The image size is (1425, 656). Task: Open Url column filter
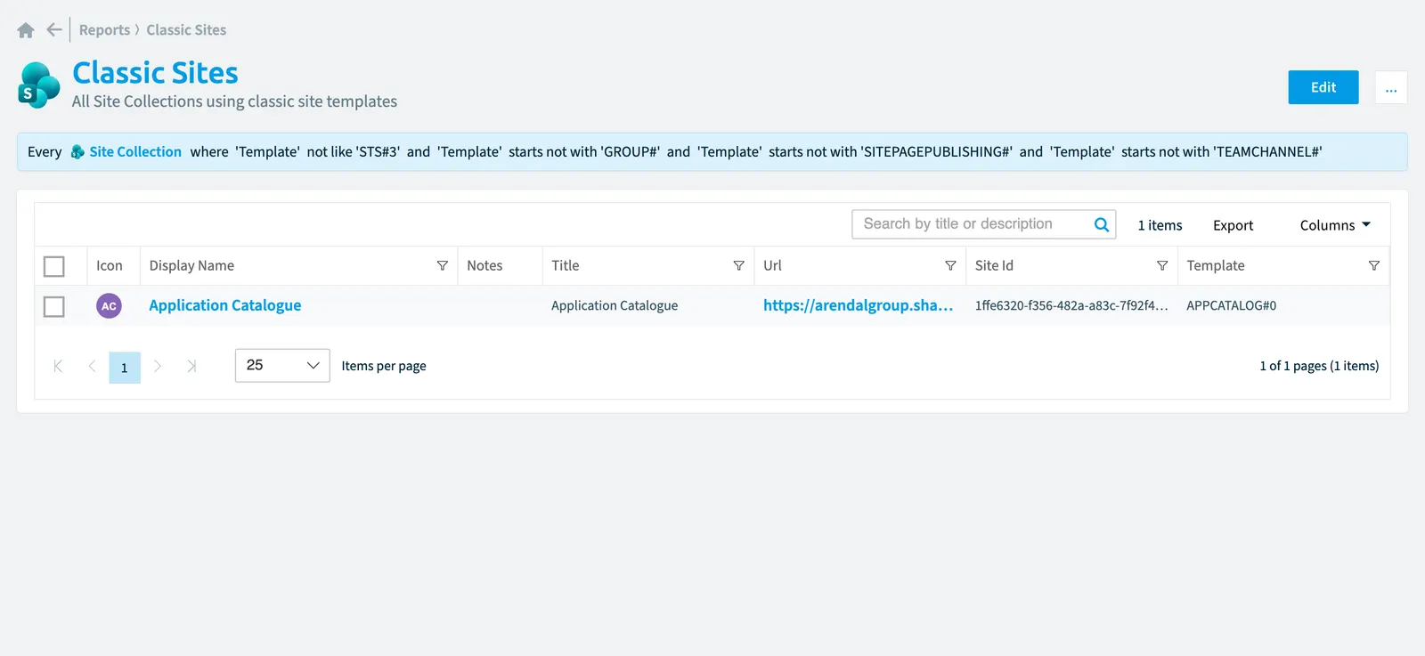(950, 265)
